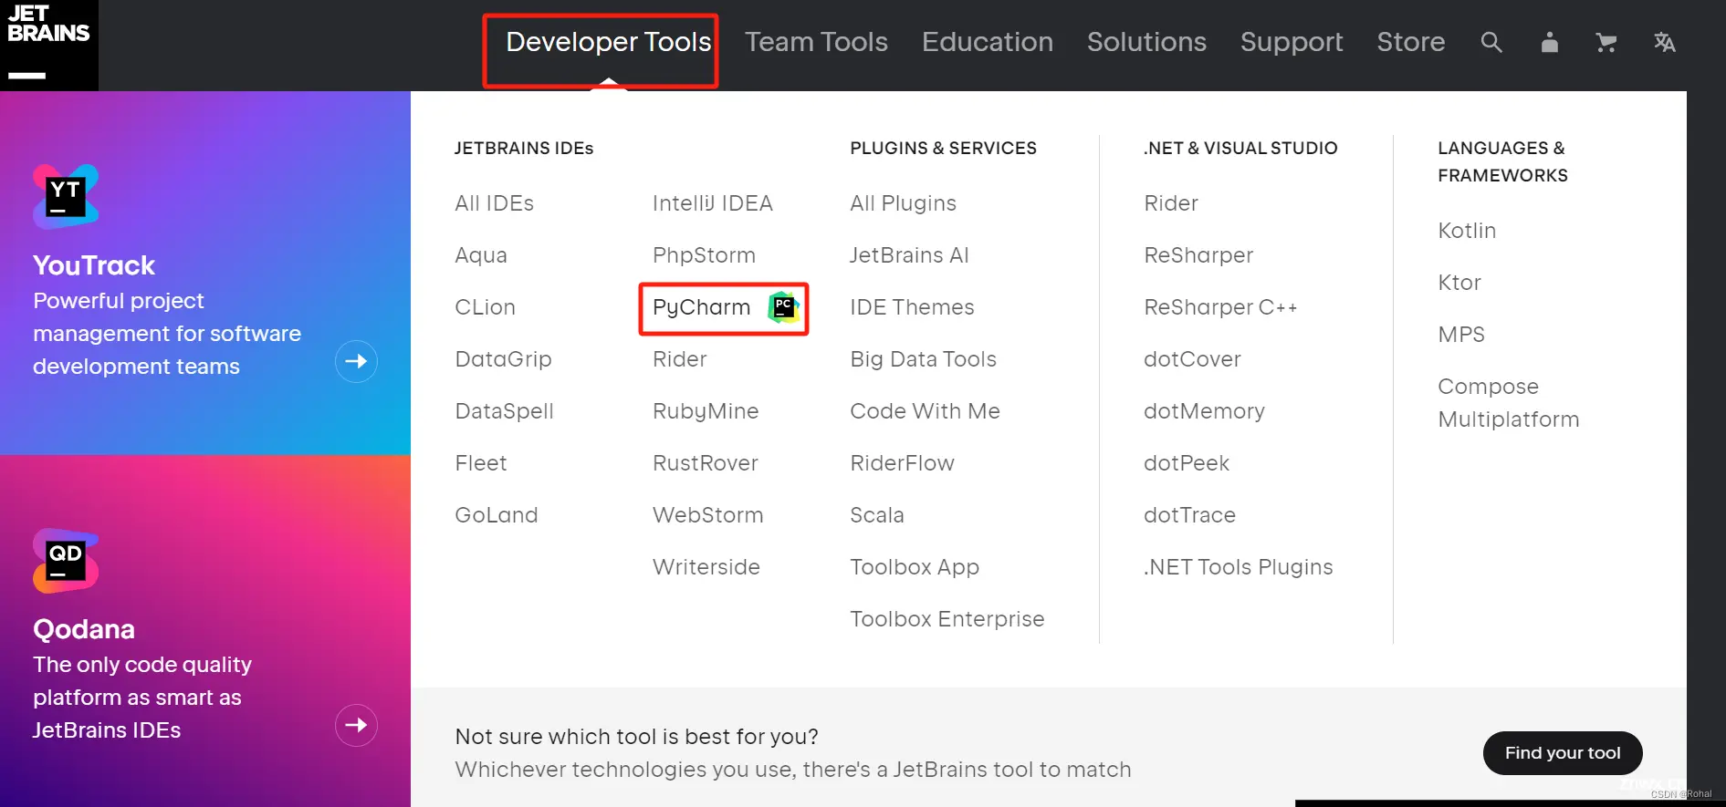Open the Compose Multiplatform link
Image resolution: width=1726 pixels, height=807 pixels.
[x=1509, y=403]
